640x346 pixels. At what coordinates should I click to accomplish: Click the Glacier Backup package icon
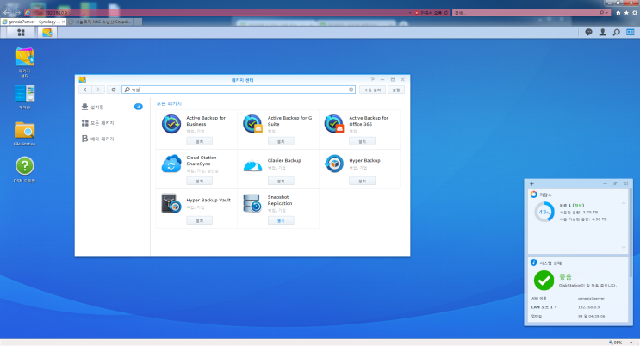coord(252,165)
